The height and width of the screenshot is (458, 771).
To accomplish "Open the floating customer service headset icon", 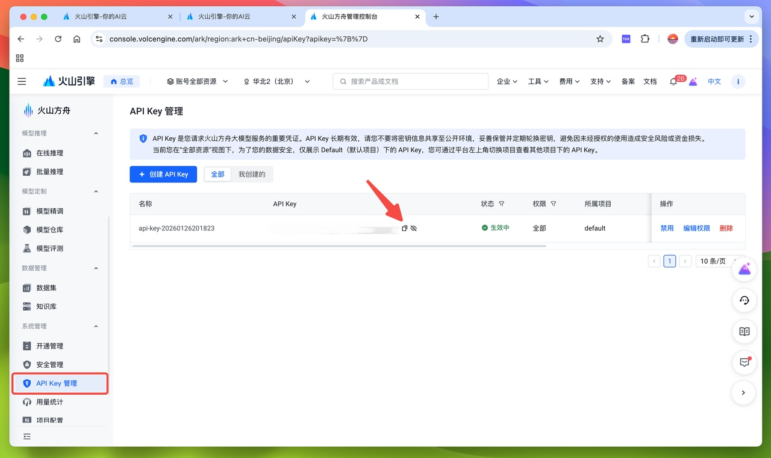I will 744,300.
